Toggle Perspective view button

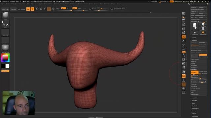(184, 36)
